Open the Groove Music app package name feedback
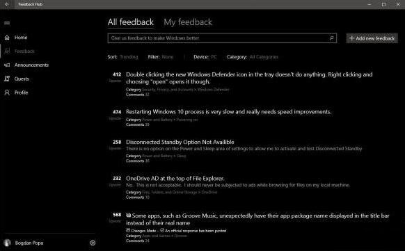The height and width of the screenshot is (251, 405). 257,219
